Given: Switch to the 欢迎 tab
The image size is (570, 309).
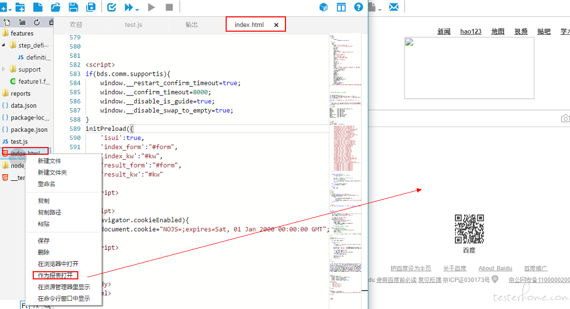Looking at the screenshot, I should (x=76, y=25).
